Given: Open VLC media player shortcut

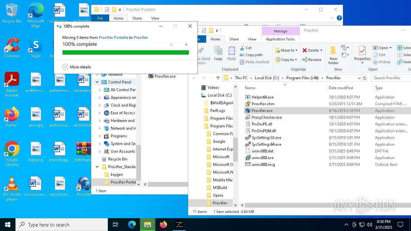Looking at the screenshot, I should click(x=12, y=189).
